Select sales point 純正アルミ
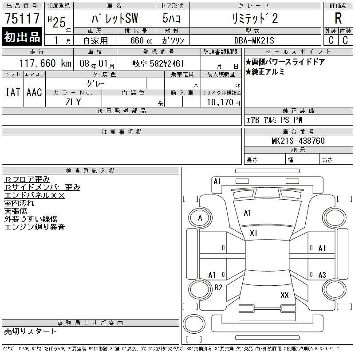Image resolution: width=355 pixels, height=355 pixels. pos(264,72)
